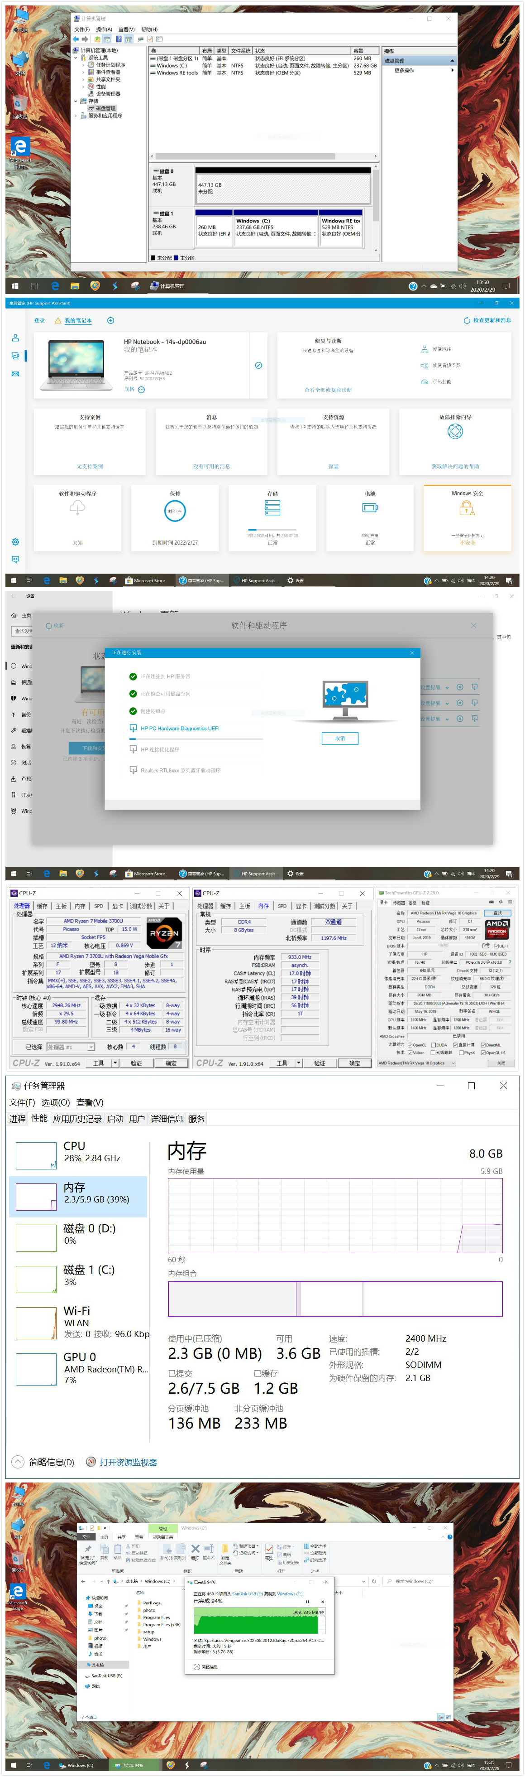Toggle the 直接计算 checkbox in GPU-Z
Screen dimensions: 525x1777
point(455,1045)
